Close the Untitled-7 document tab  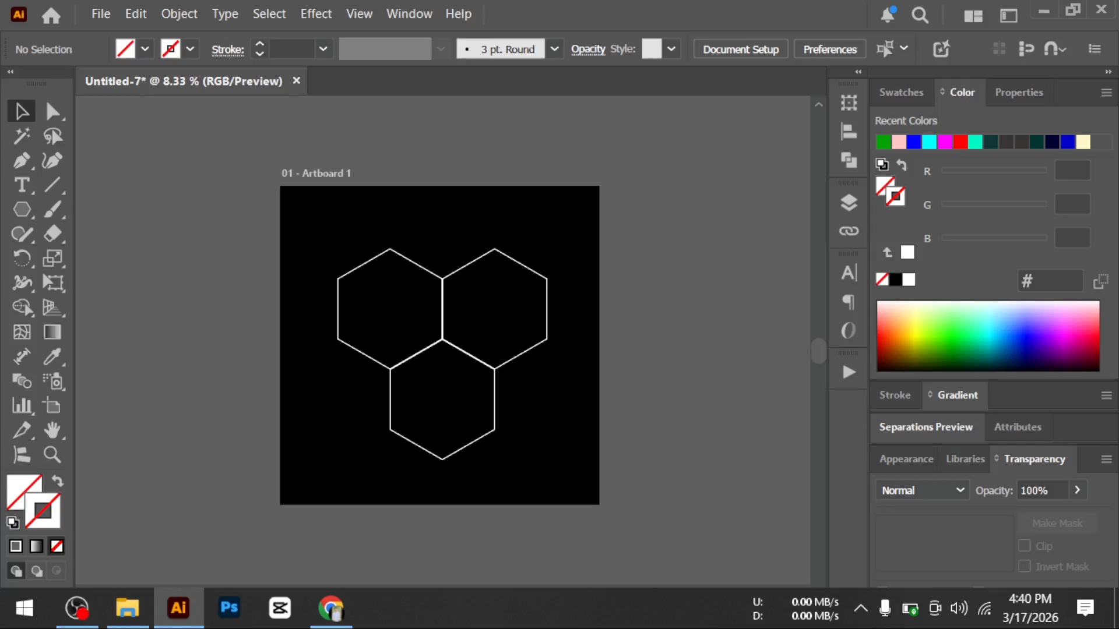click(296, 80)
